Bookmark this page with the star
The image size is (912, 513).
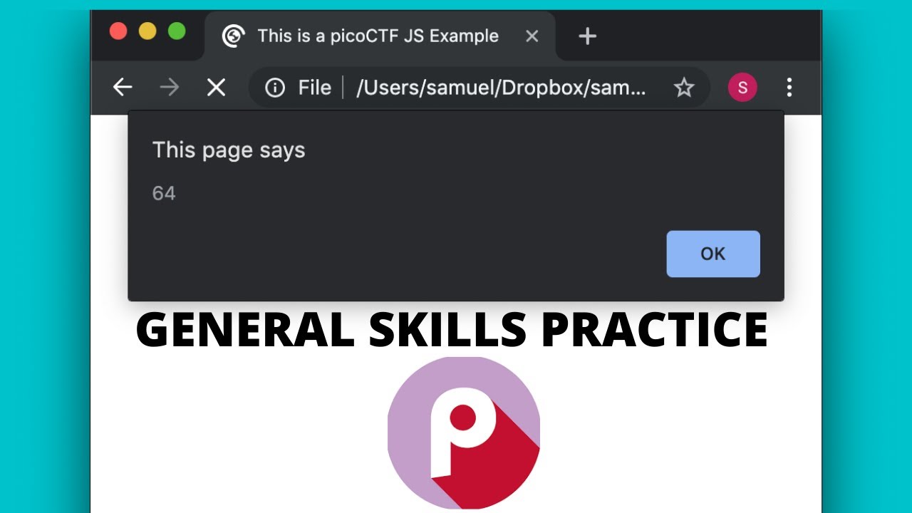pyautogui.click(x=684, y=88)
